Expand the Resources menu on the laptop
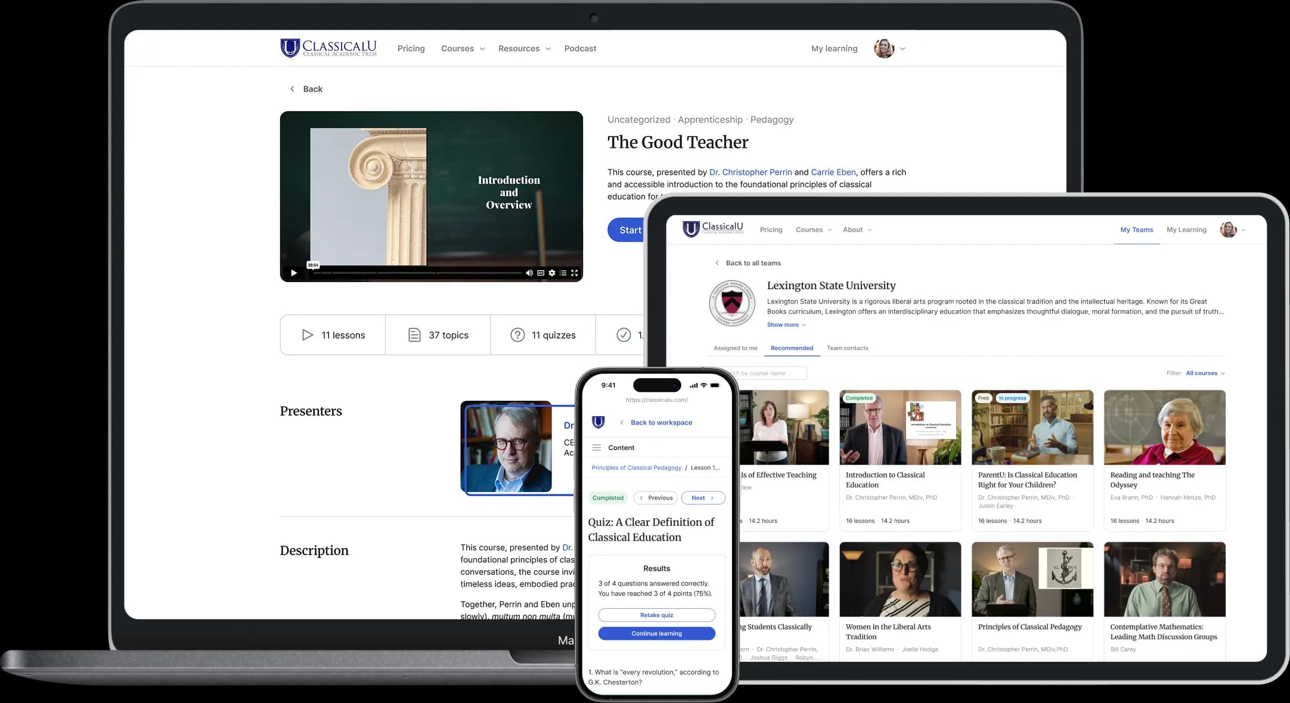This screenshot has height=703, width=1290. coord(525,48)
